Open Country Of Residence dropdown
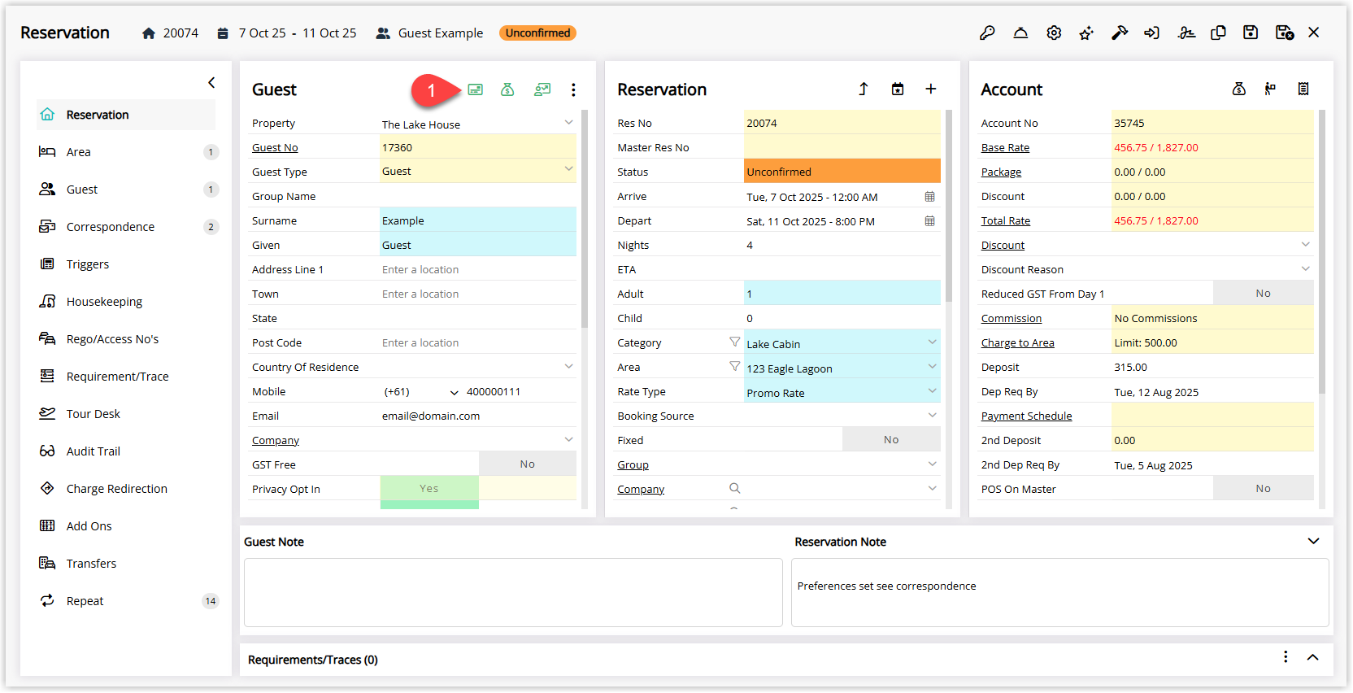1353x693 pixels. [568, 366]
